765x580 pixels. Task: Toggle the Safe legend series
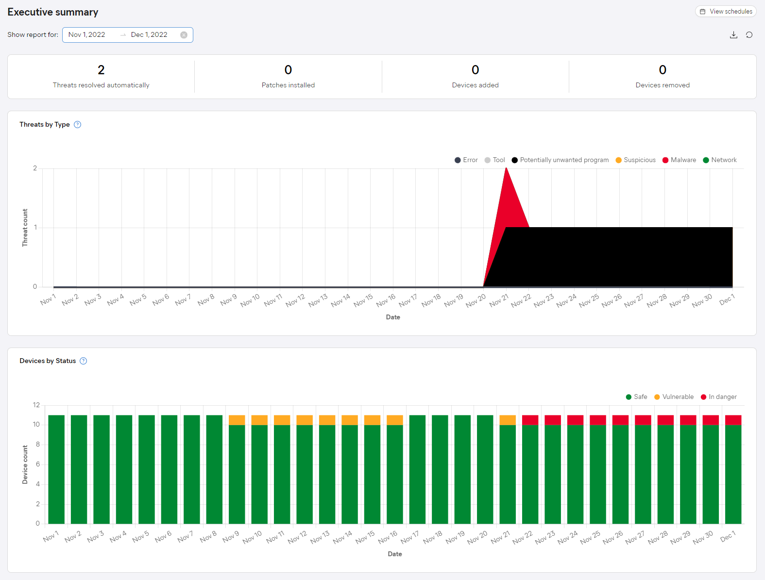[x=636, y=397]
